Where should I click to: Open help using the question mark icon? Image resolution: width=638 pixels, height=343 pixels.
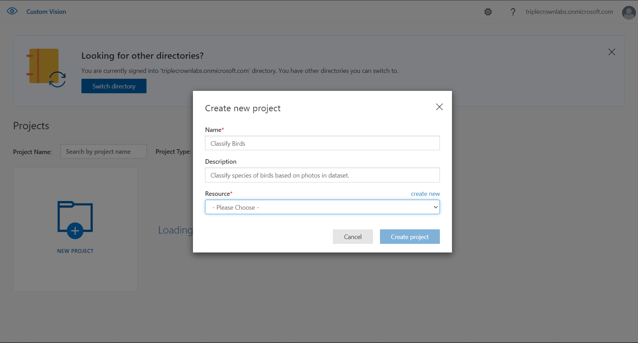[513, 11]
